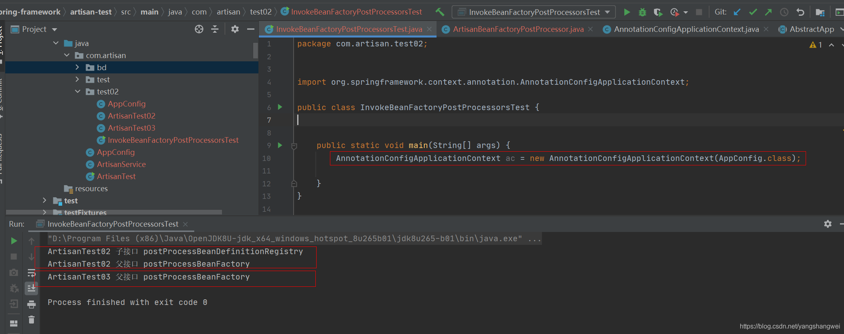Click the rollback undo arrow icon
This screenshot has width=844, height=334.
point(800,12)
